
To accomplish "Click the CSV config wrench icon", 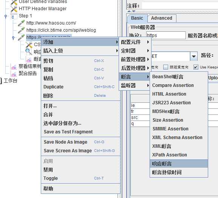I will click(x=29, y=45).
